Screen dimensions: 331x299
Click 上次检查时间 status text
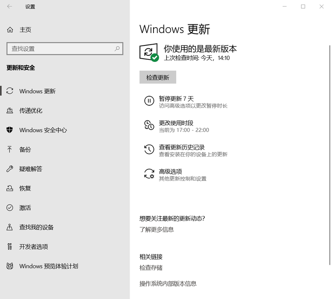[x=197, y=58]
